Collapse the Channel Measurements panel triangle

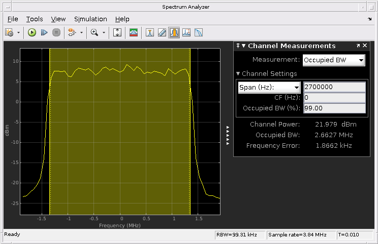[243, 46]
